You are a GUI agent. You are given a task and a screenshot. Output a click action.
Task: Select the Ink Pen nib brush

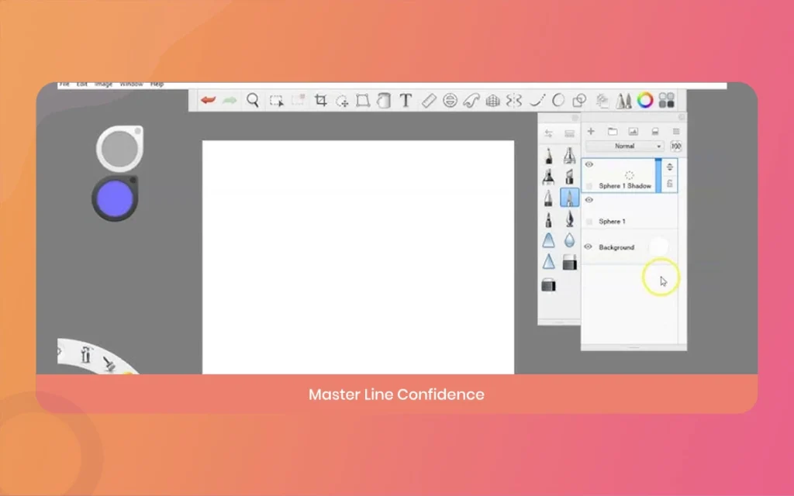pos(570,219)
